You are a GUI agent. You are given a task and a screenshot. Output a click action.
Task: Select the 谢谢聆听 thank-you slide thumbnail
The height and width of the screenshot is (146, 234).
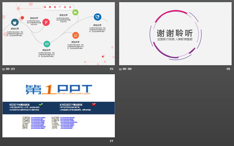(x=175, y=34)
